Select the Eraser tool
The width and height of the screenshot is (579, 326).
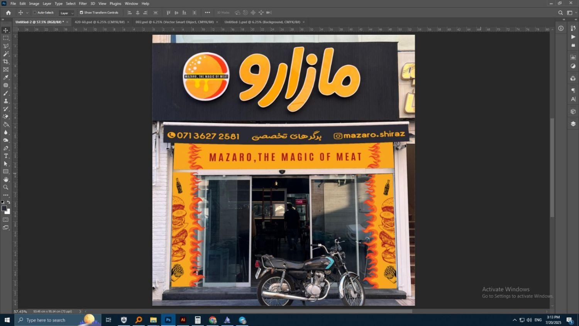tap(6, 117)
